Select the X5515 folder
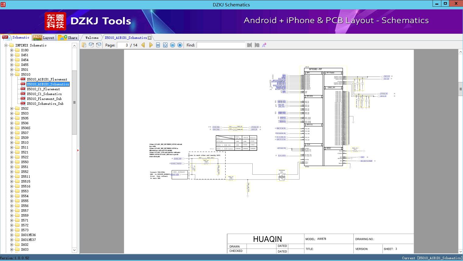Image resolution: width=463 pixels, height=261 pixels. (26, 181)
